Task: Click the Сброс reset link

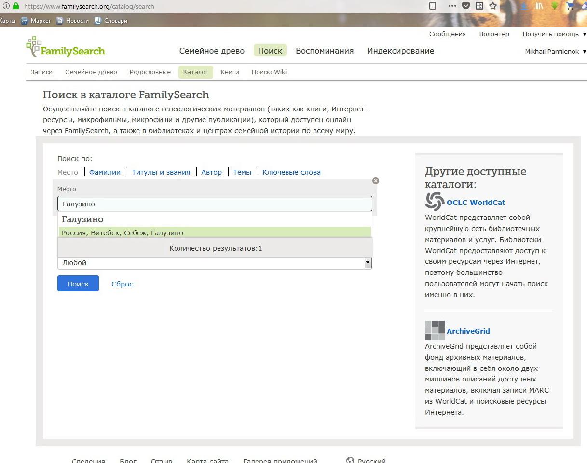Action: coord(122,284)
